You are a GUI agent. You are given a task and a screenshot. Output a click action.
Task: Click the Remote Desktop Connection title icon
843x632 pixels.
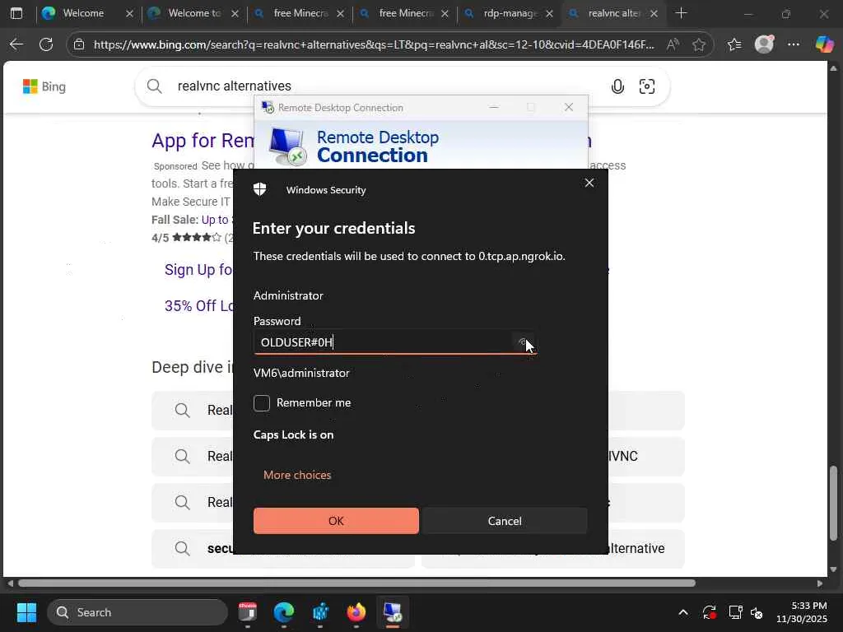[268, 108]
